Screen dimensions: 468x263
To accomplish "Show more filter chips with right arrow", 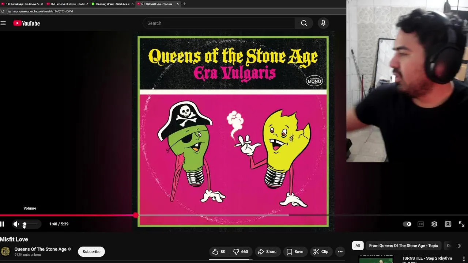I will point(459,246).
